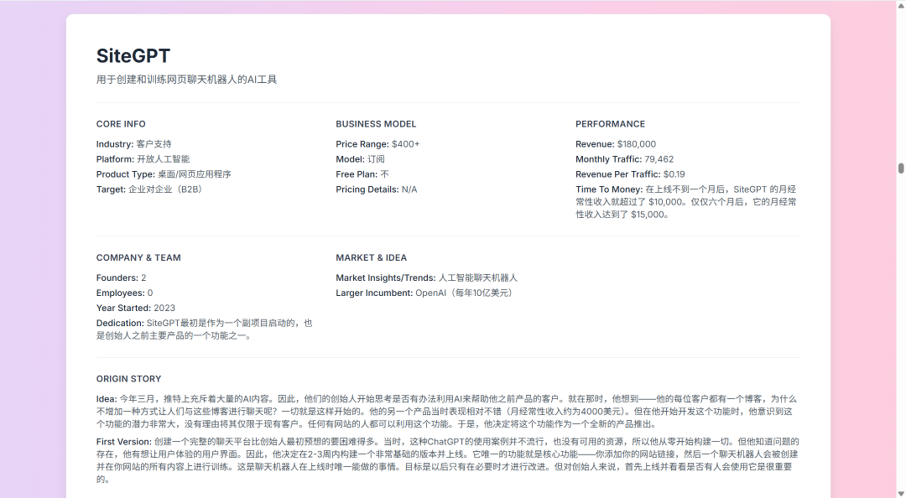This screenshot has width=906, height=498.
Task: Click the Industry value 客户支持
Action: 154,144
